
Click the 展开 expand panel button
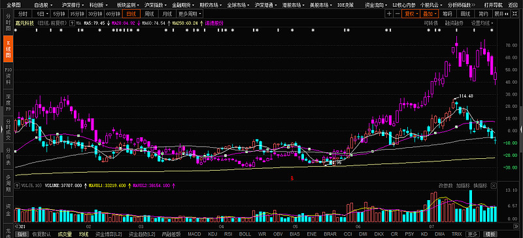click(x=501, y=14)
